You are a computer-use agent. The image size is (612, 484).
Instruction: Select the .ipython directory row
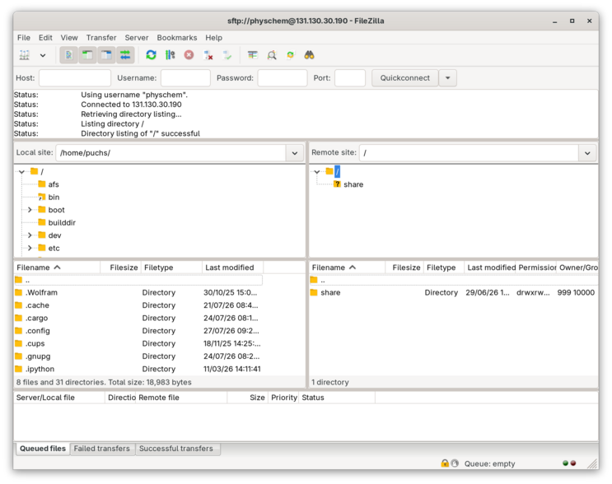[138, 369]
